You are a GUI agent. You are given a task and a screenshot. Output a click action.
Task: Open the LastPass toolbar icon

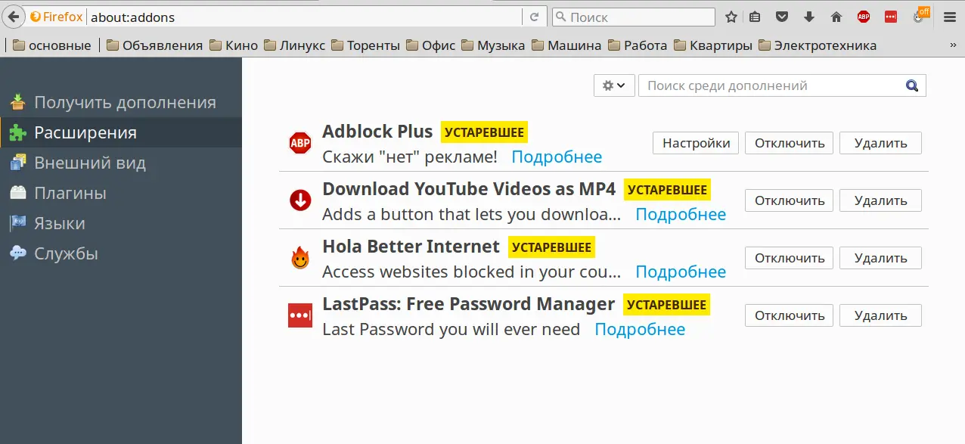pos(891,17)
